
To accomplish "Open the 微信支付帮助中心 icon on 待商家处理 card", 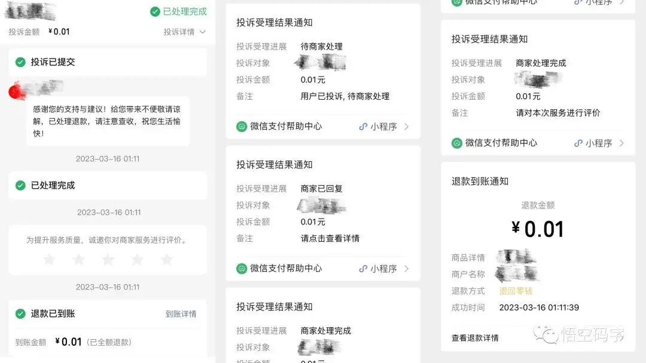I will pyautogui.click(x=241, y=126).
